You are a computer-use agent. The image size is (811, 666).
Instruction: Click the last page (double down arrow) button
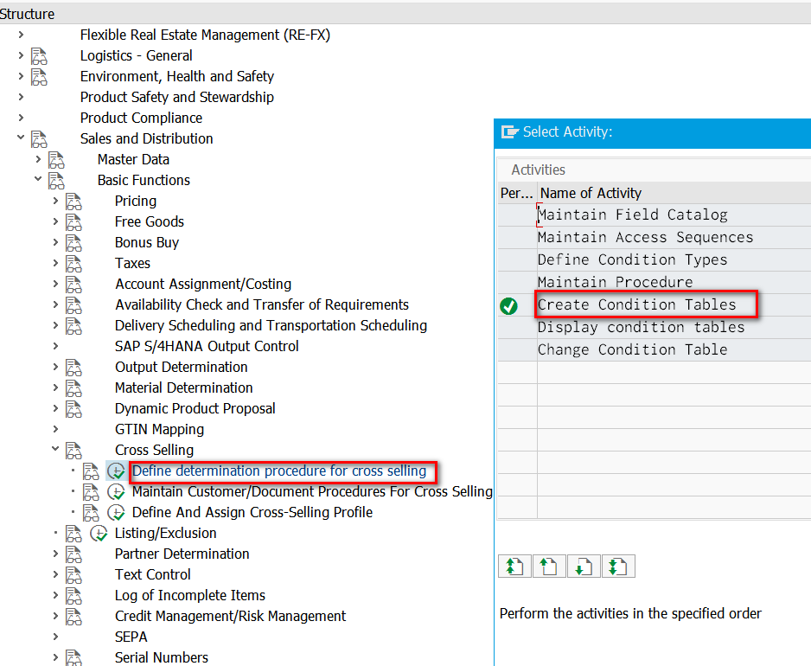click(618, 567)
